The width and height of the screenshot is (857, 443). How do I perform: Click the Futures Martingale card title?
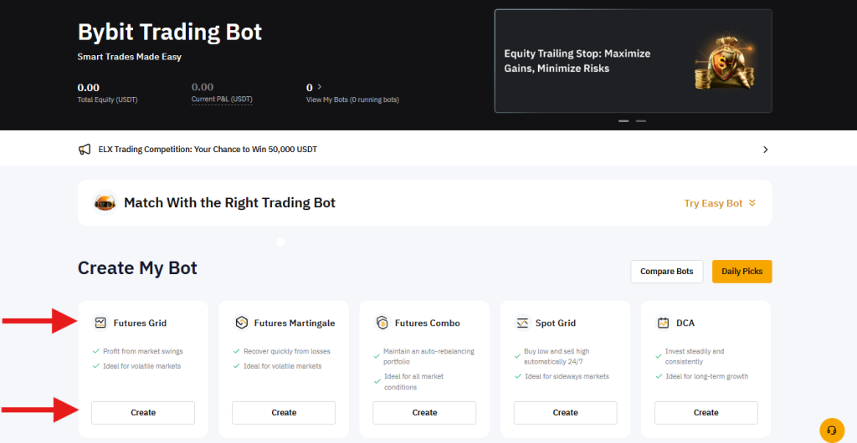click(x=295, y=323)
